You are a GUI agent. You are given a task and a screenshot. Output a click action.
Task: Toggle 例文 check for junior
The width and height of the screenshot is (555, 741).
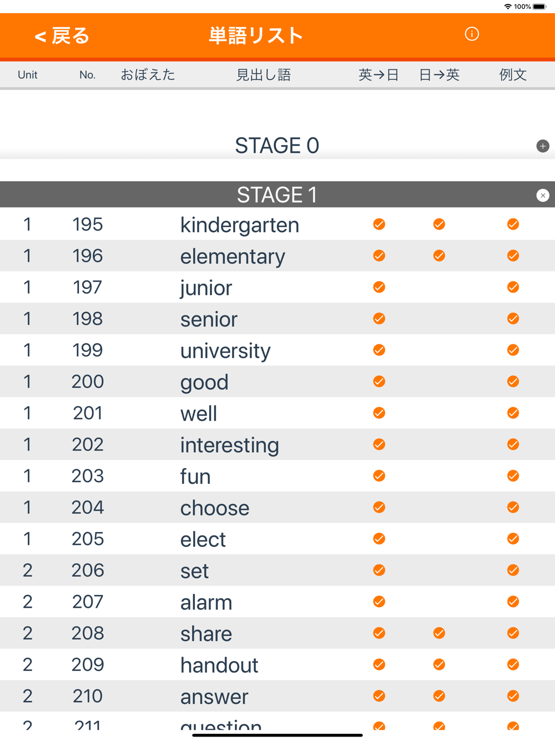pyautogui.click(x=513, y=287)
